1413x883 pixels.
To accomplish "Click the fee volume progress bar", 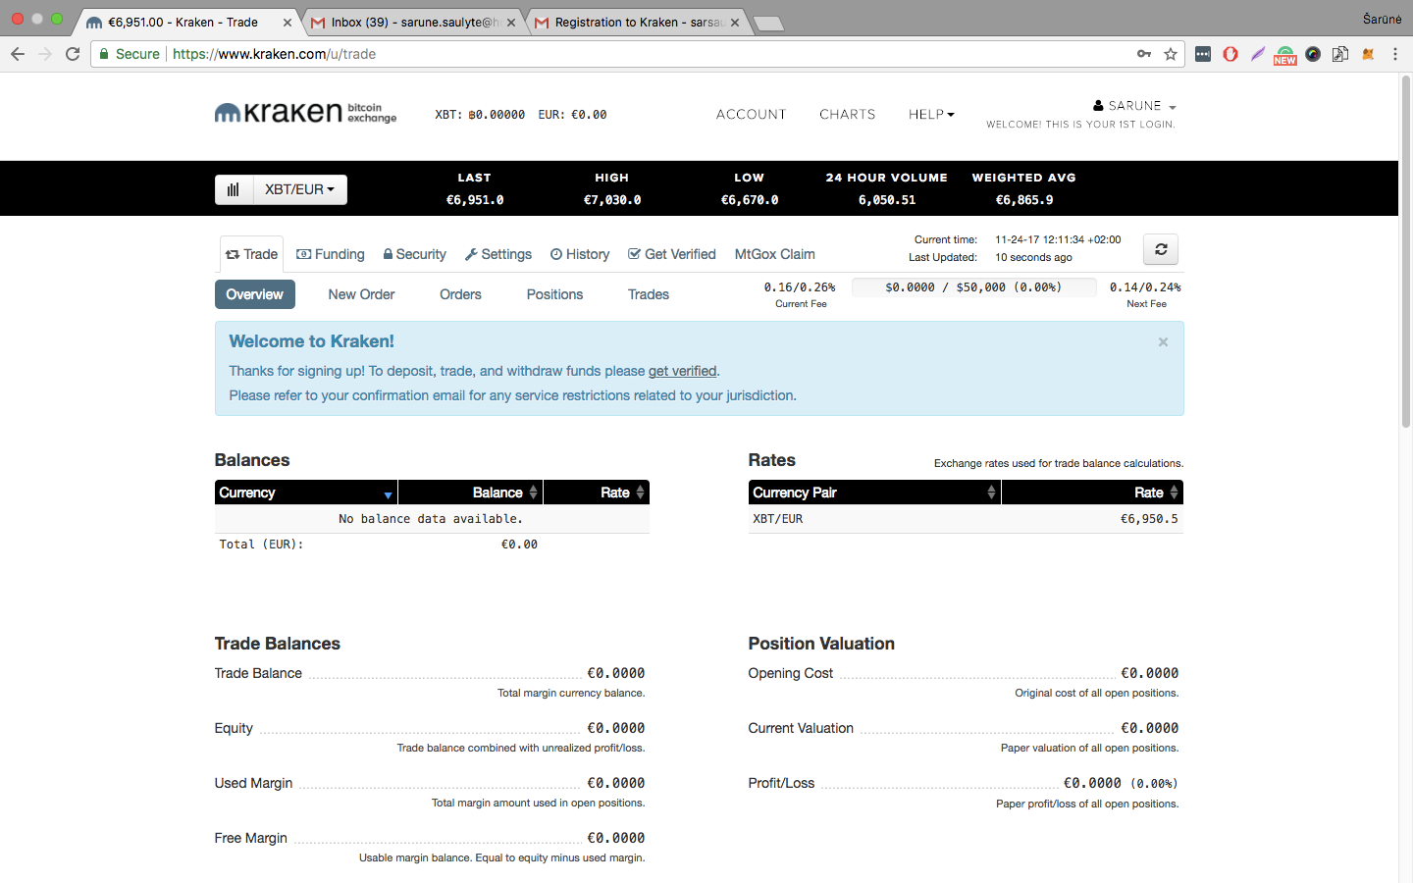I will [x=973, y=287].
